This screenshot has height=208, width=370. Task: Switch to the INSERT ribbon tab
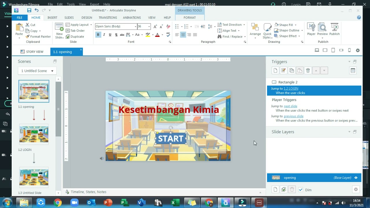(52, 18)
